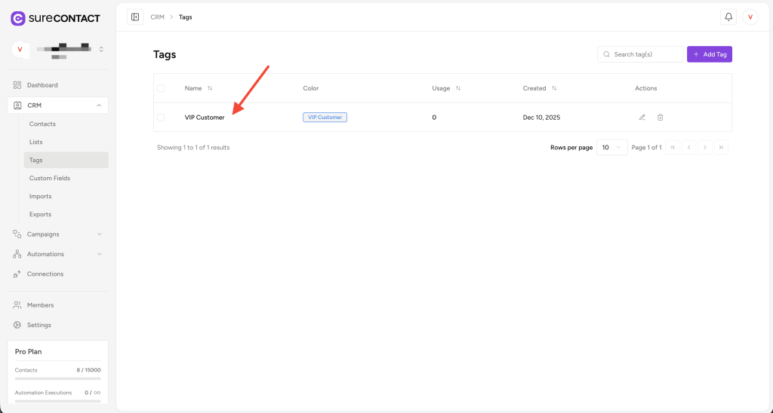This screenshot has height=413, width=773.
Task: Check the select-all checkbox in table header
Action: [161, 88]
